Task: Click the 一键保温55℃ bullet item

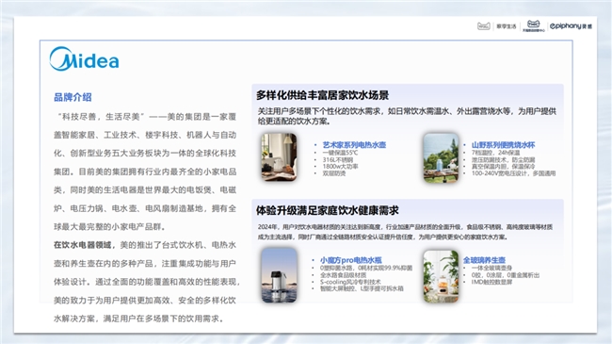Action: (x=340, y=153)
